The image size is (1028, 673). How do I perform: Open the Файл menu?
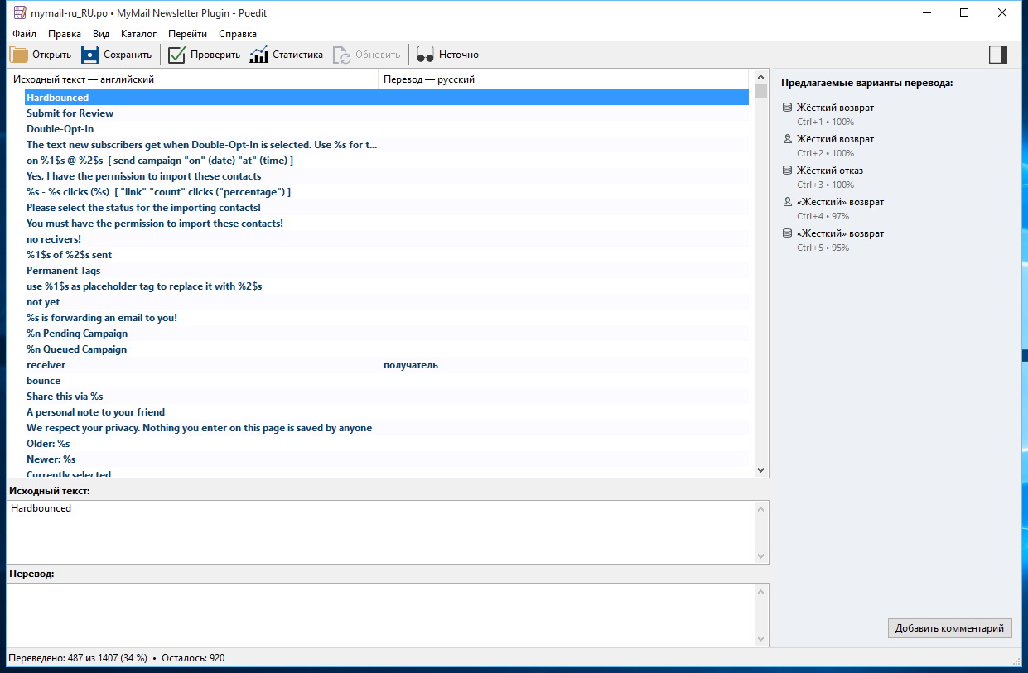[x=24, y=34]
